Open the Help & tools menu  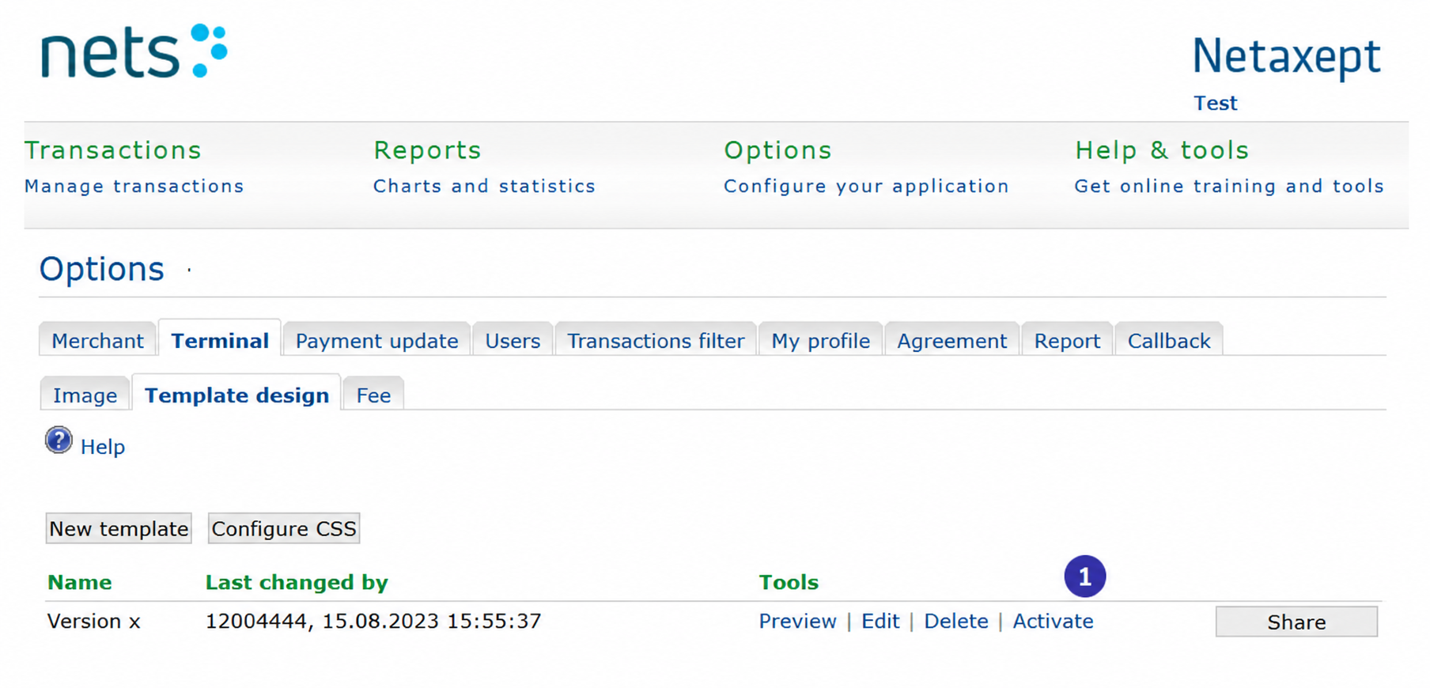(1162, 150)
